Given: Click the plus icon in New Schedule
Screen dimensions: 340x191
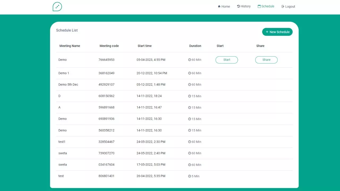Looking at the screenshot, I should click(x=267, y=32).
